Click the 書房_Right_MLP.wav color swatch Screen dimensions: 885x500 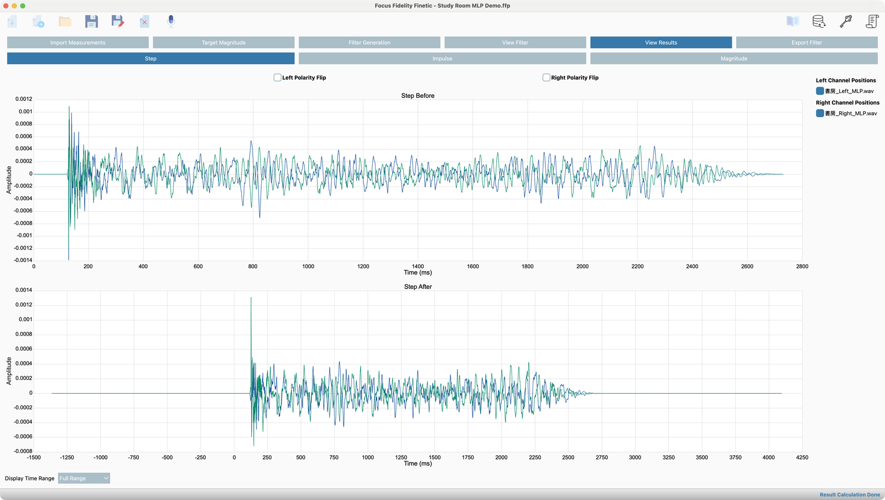pyautogui.click(x=820, y=113)
